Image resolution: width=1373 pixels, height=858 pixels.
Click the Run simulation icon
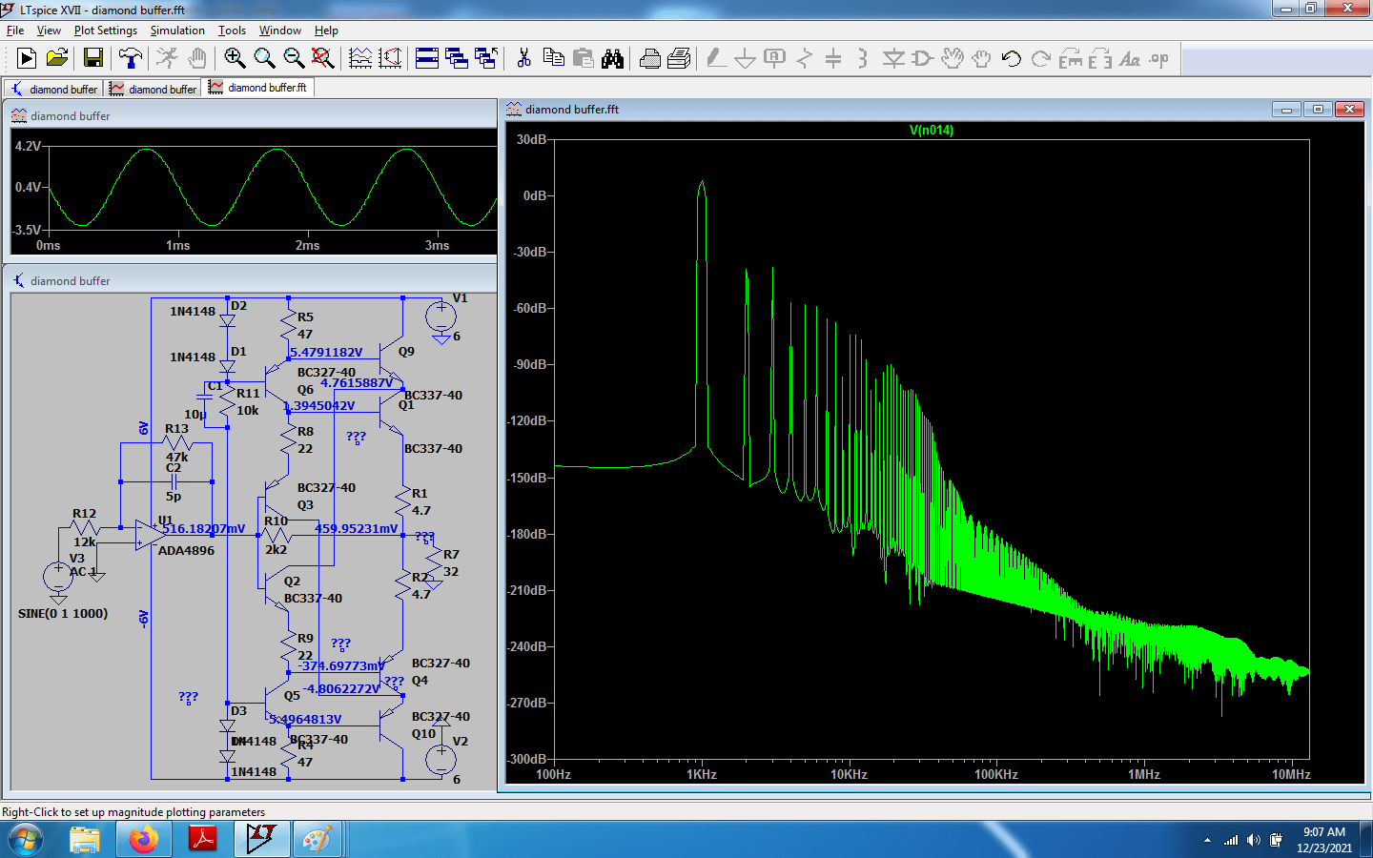click(x=27, y=59)
